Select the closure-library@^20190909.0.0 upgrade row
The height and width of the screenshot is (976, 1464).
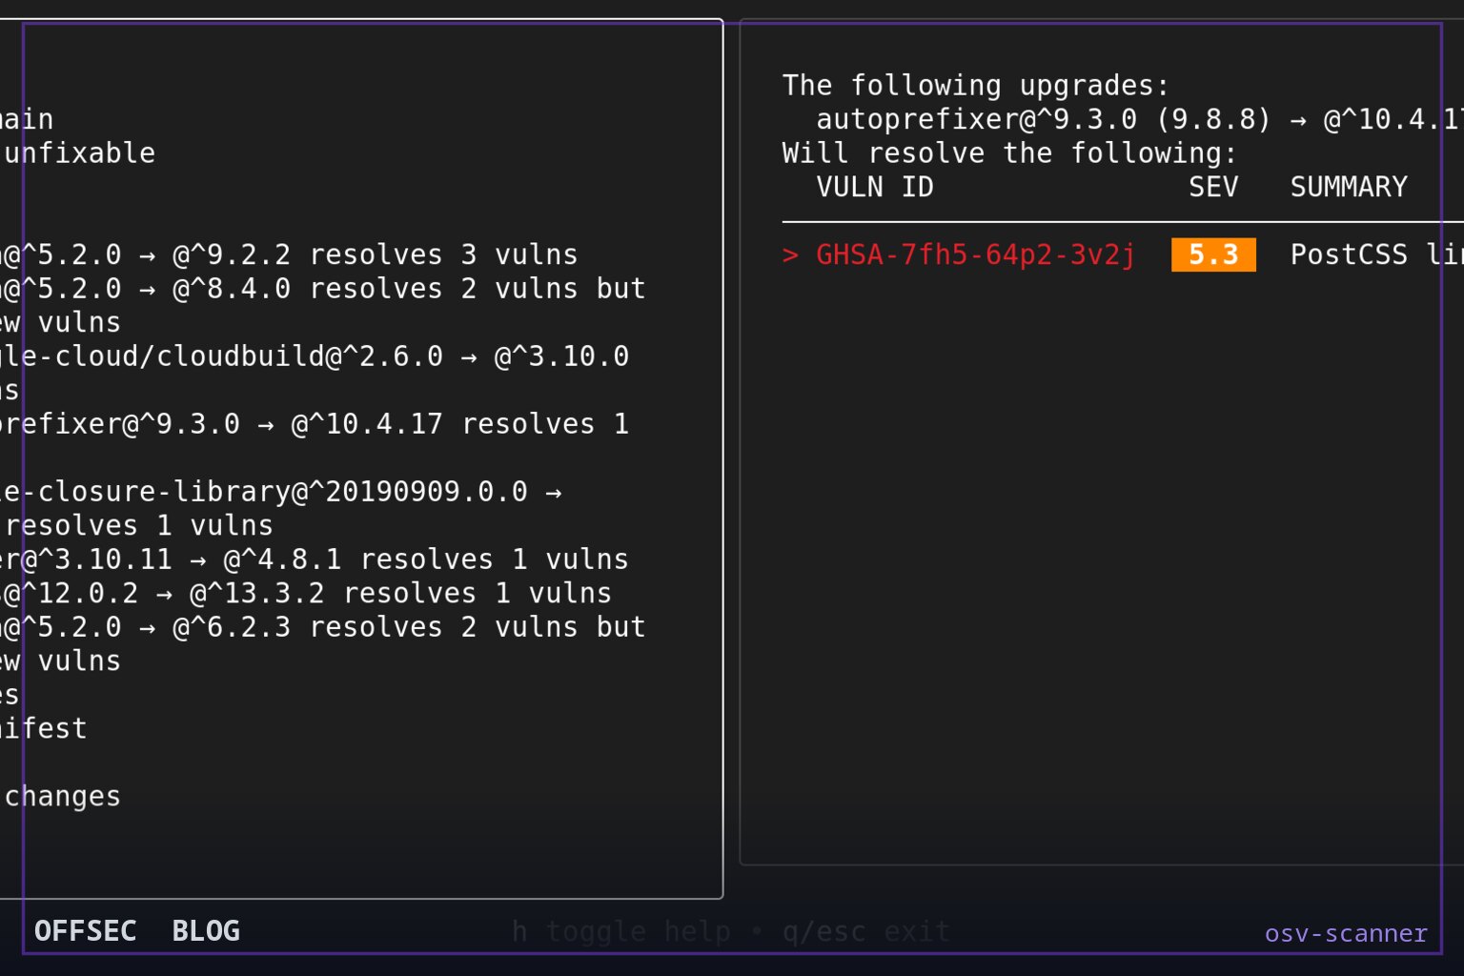tap(281, 508)
